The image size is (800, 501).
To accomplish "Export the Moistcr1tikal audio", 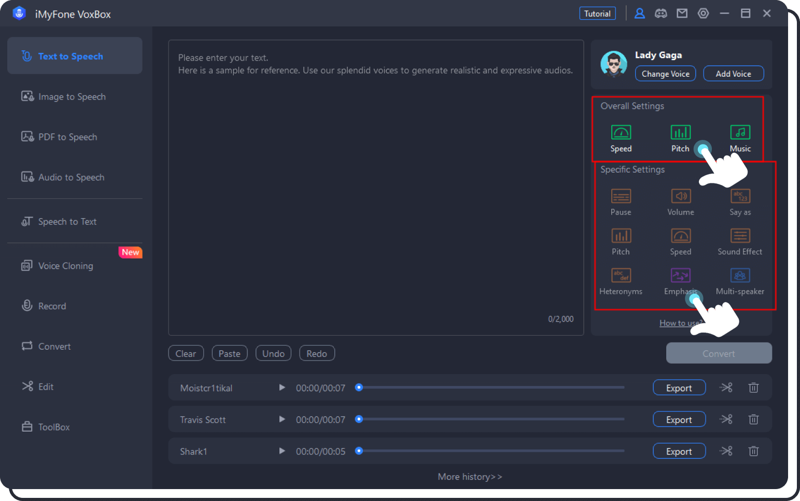I will pyautogui.click(x=679, y=388).
